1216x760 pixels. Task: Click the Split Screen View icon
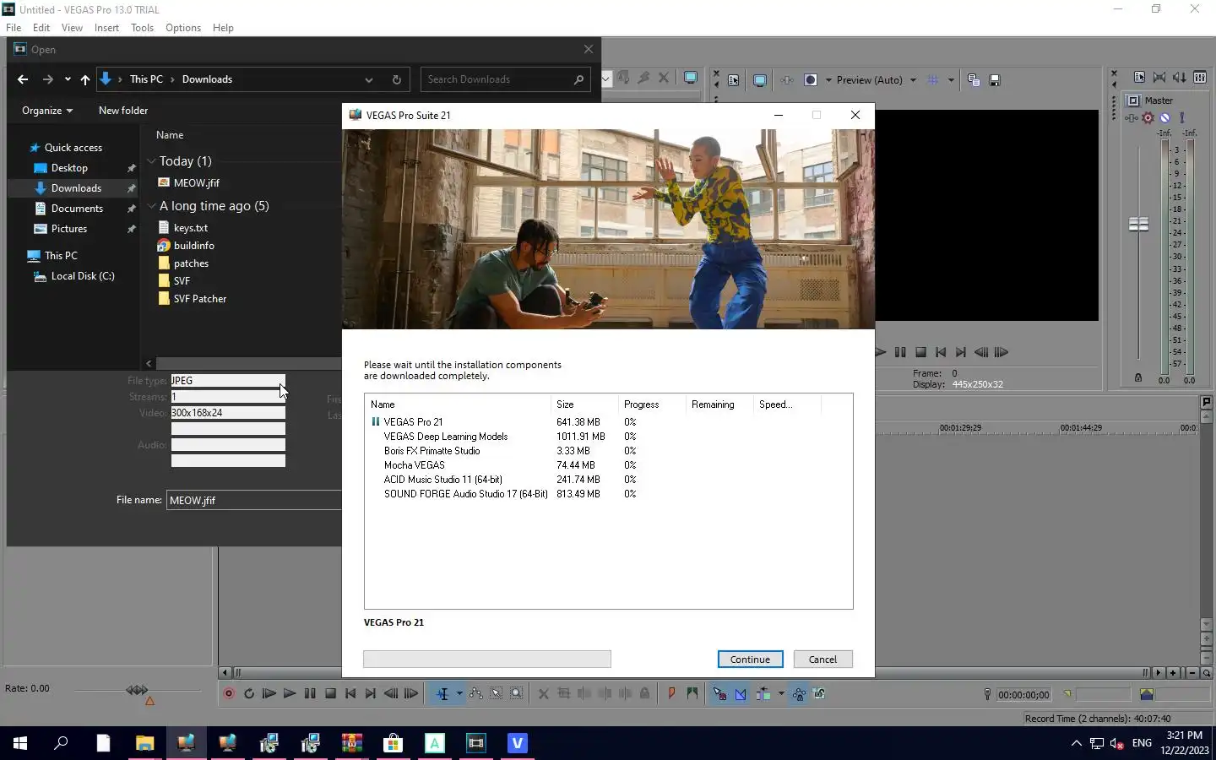click(x=811, y=80)
